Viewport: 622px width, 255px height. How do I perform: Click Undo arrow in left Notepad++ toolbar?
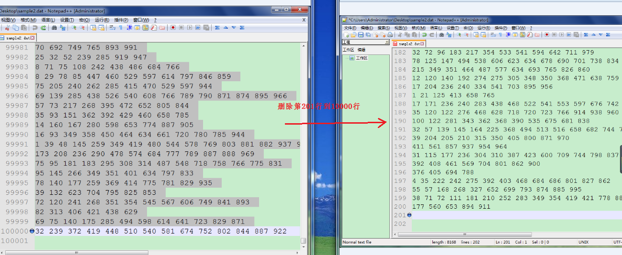[x=35, y=28]
